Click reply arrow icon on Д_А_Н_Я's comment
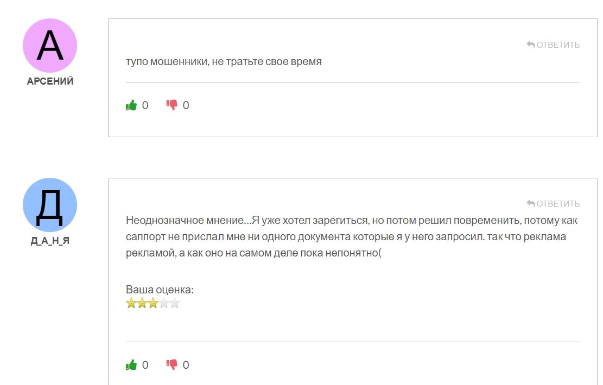This screenshot has height=385, width=603. tap(531, 203)
